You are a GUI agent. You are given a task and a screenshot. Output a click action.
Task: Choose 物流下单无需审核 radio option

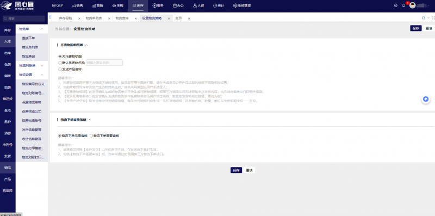[59, 136]
